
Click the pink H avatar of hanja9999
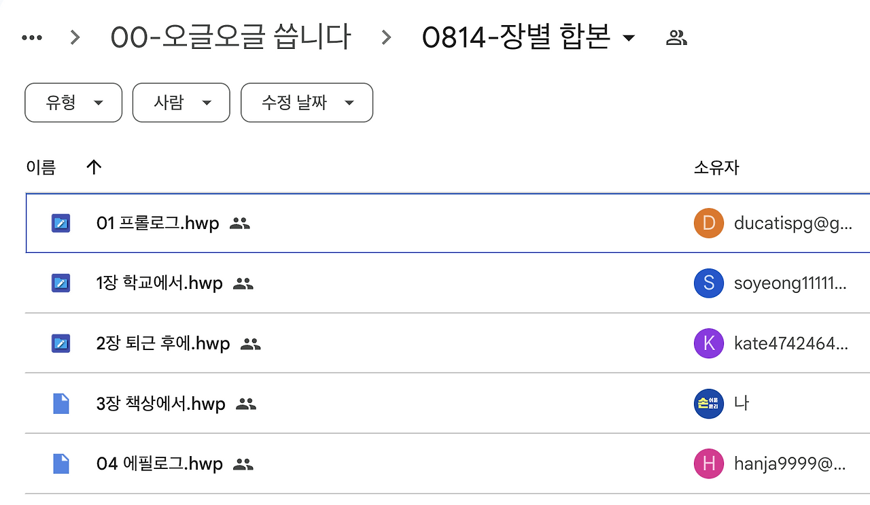click(708, 464)
